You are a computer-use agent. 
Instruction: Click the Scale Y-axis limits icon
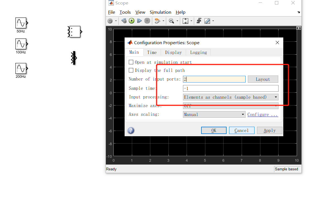186,21
